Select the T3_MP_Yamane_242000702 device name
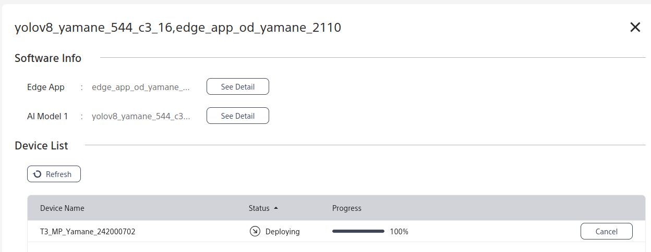 (x=88, y=232)
